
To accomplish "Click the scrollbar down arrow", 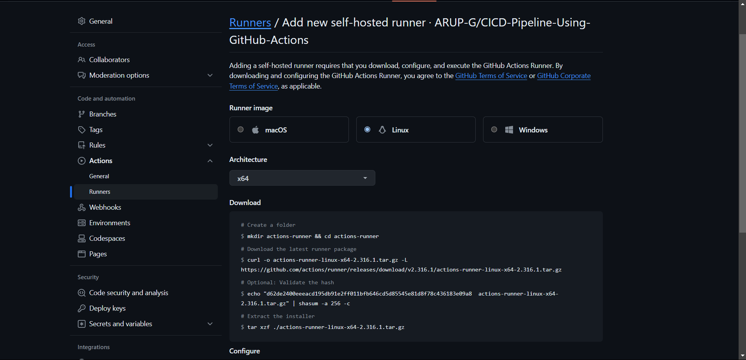I will (x=742, y=356).
